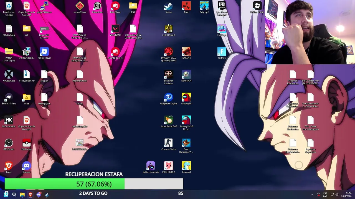
Task: Open Only Up! game shortcut
Action: 204,7
